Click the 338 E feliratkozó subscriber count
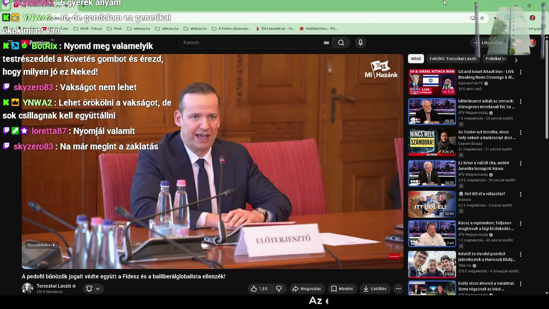 coord(49,292)
